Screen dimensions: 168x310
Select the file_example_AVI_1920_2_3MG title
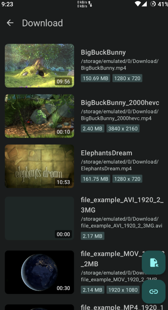click(122, 205)
